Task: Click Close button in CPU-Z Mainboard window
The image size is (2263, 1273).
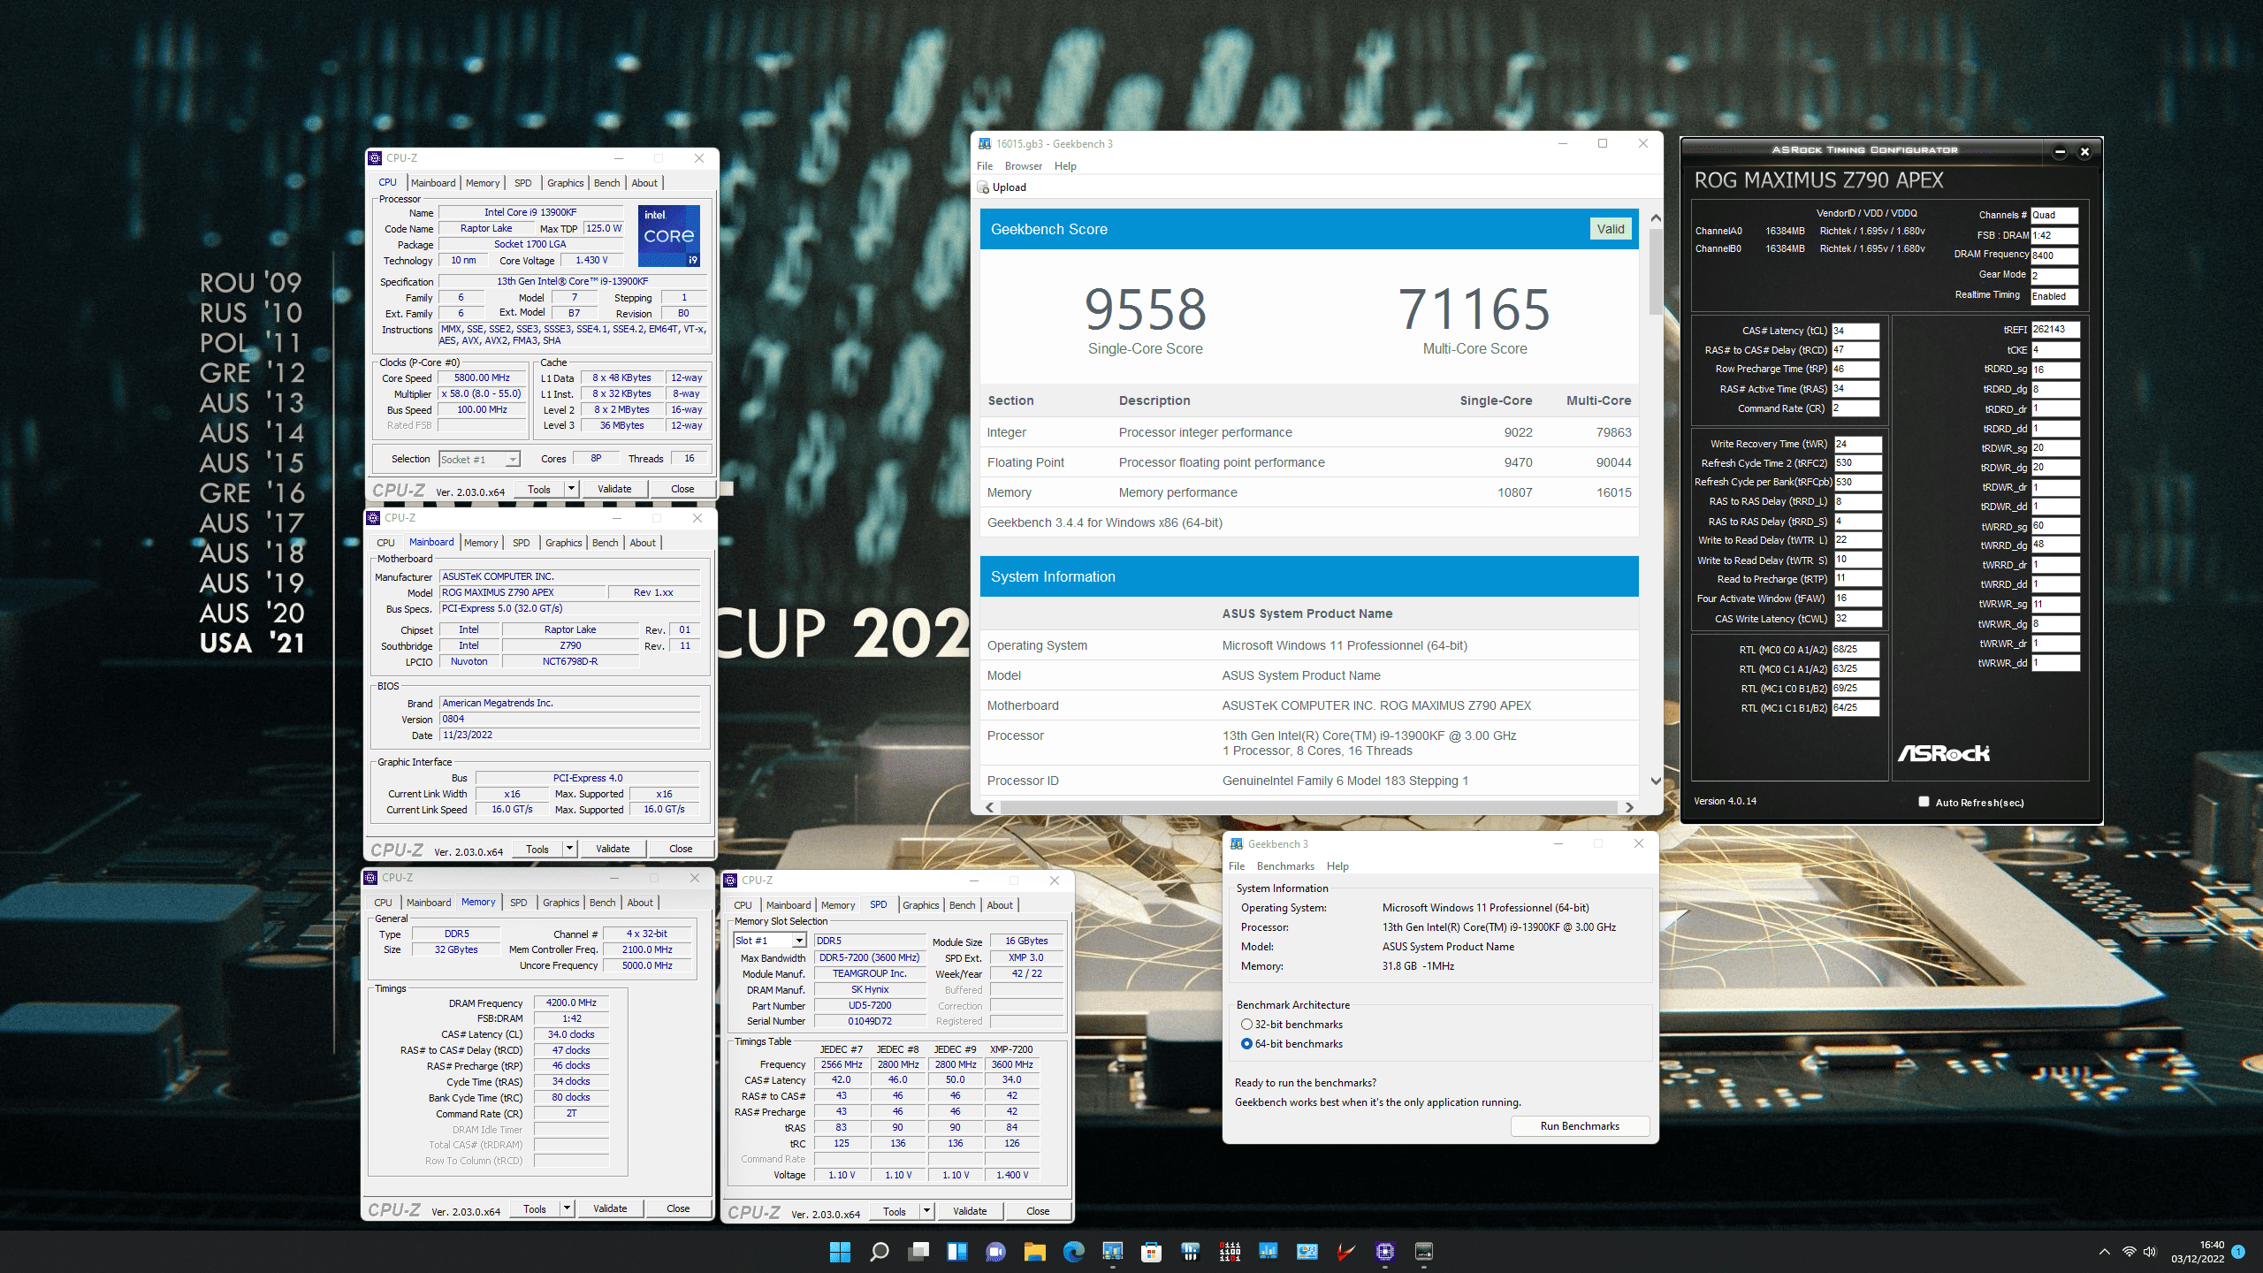Action: point(681,849)
